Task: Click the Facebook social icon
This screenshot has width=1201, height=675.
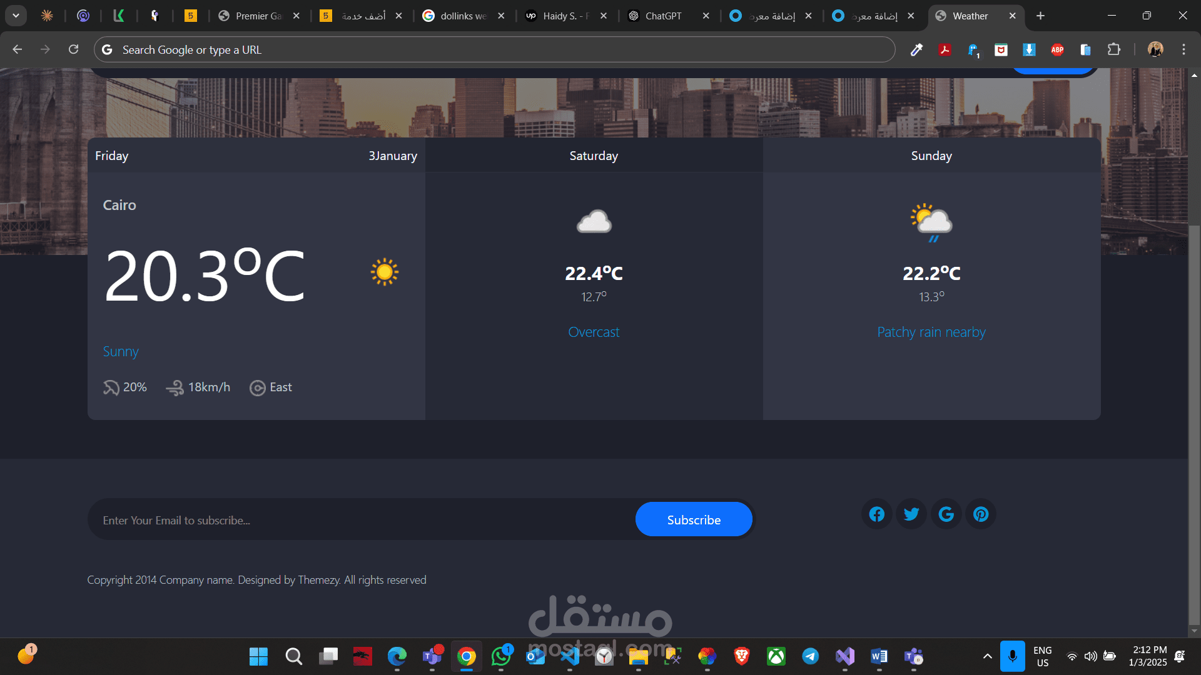Action: (877, 514)
